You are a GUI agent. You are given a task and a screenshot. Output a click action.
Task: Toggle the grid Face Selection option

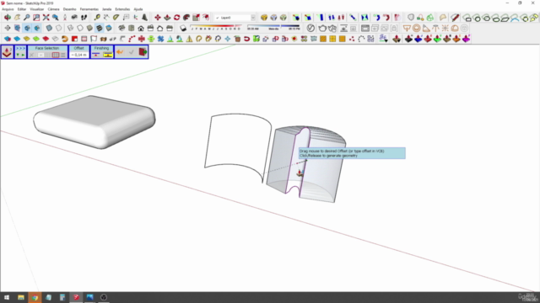coord(56,55)
